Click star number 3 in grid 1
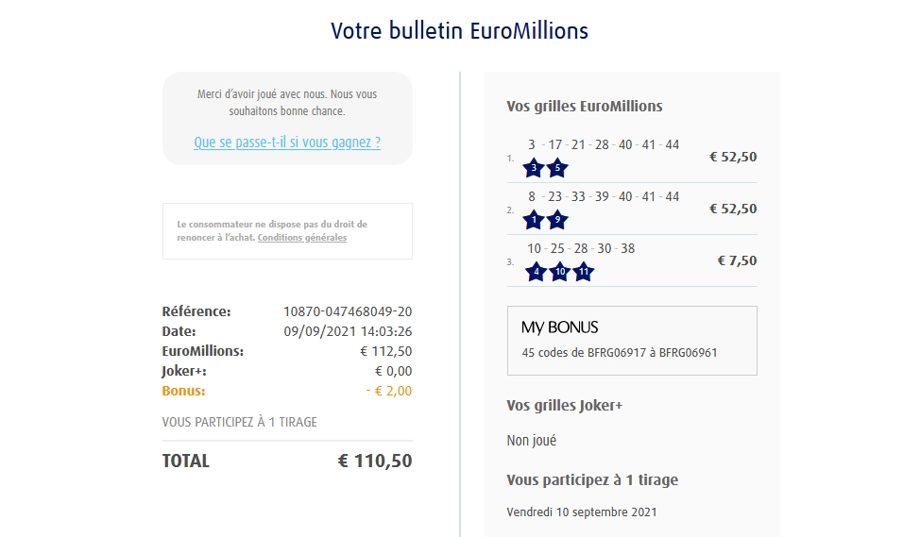The width and height of the screenshot is (920, 537). click(x=535, y=169)
